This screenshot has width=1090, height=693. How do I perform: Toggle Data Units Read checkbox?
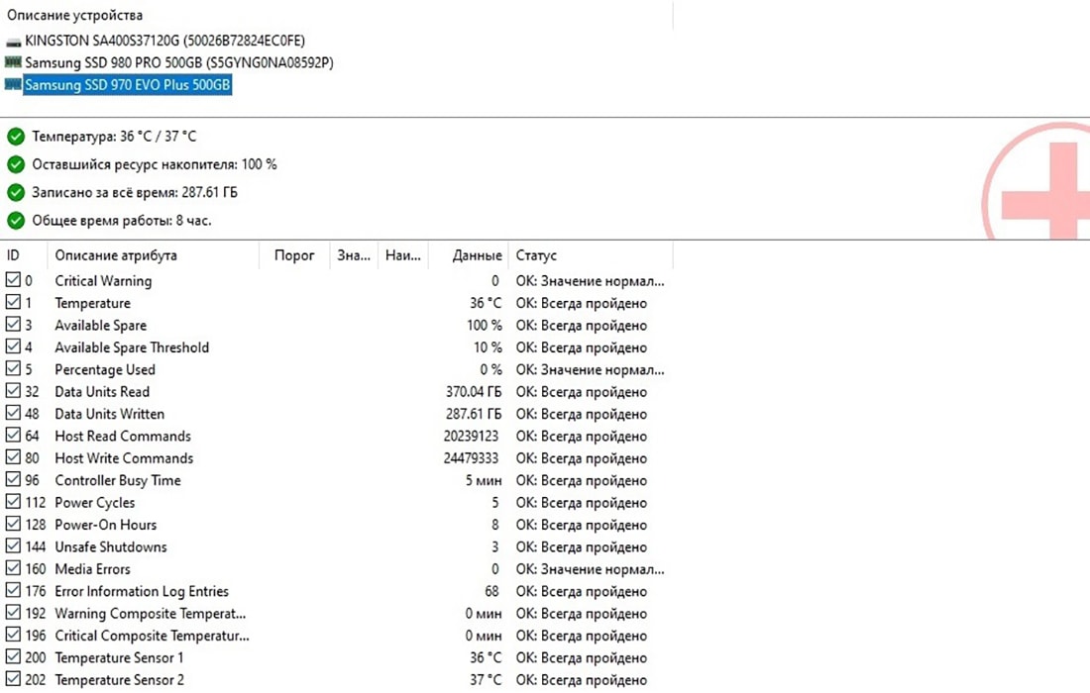pos(13,391)
